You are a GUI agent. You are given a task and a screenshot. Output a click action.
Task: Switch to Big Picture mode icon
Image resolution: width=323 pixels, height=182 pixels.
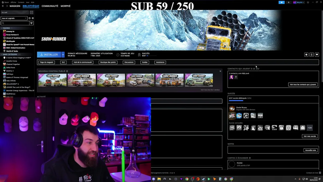tap(308, 2)
